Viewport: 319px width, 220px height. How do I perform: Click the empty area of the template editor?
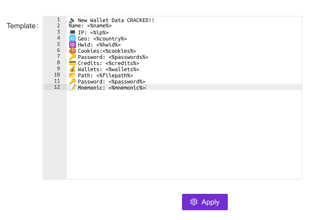pyautogui.click(x=184, y=135)
